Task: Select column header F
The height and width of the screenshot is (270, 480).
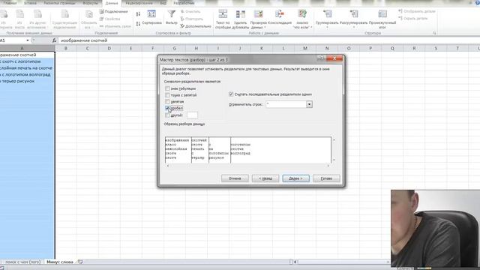Action: tap(152, 48)
